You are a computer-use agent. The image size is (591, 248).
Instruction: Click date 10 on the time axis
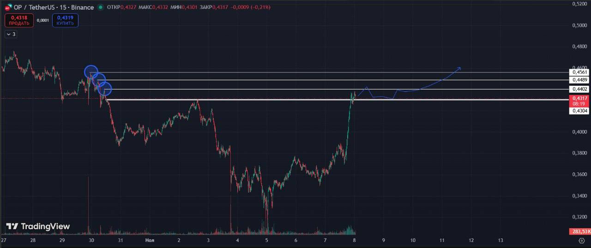(x=413, y=241)
